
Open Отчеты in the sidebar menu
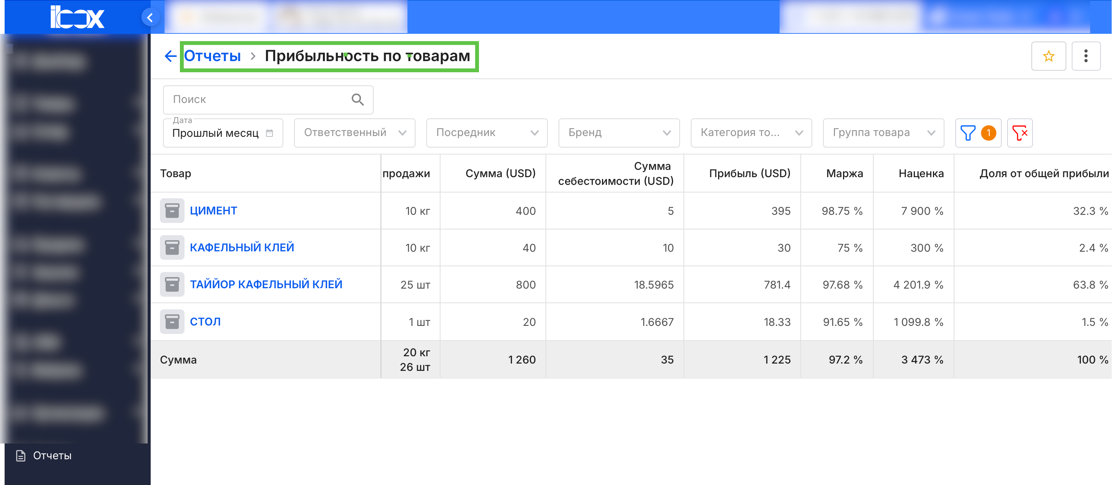pos(52,456)
